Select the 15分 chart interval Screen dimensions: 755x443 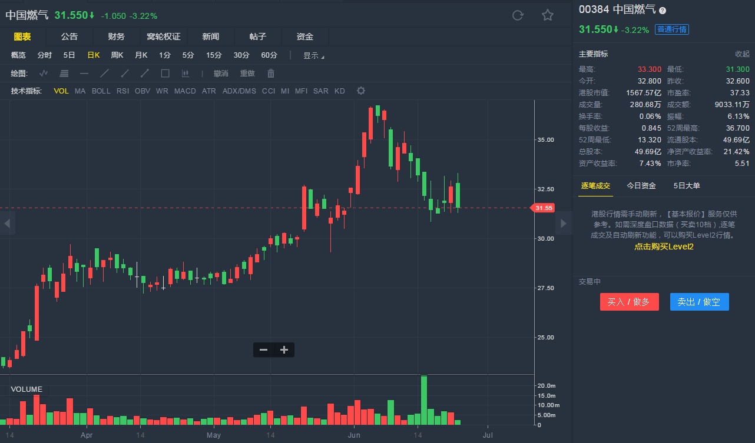[x=214, y=55]
